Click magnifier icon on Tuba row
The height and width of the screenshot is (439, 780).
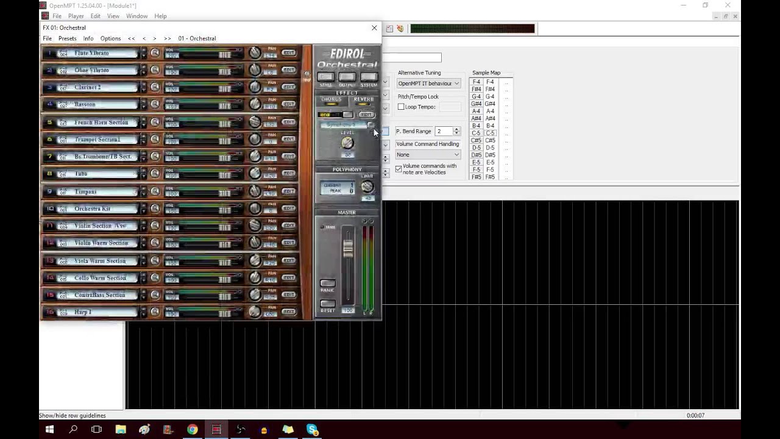(x=155, y=174)
